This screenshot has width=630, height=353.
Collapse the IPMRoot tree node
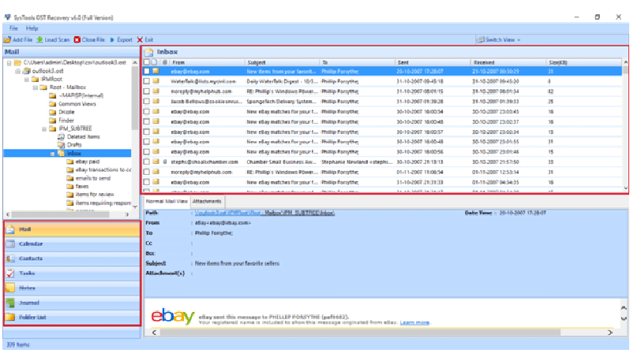[x=27, y=79]
